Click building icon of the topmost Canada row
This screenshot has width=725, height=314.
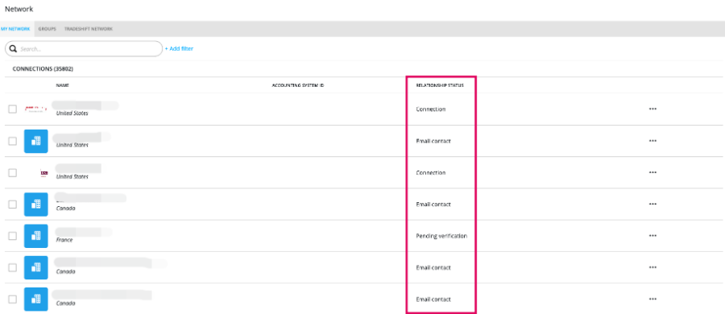pyautogui.click(x=35, y=205)
